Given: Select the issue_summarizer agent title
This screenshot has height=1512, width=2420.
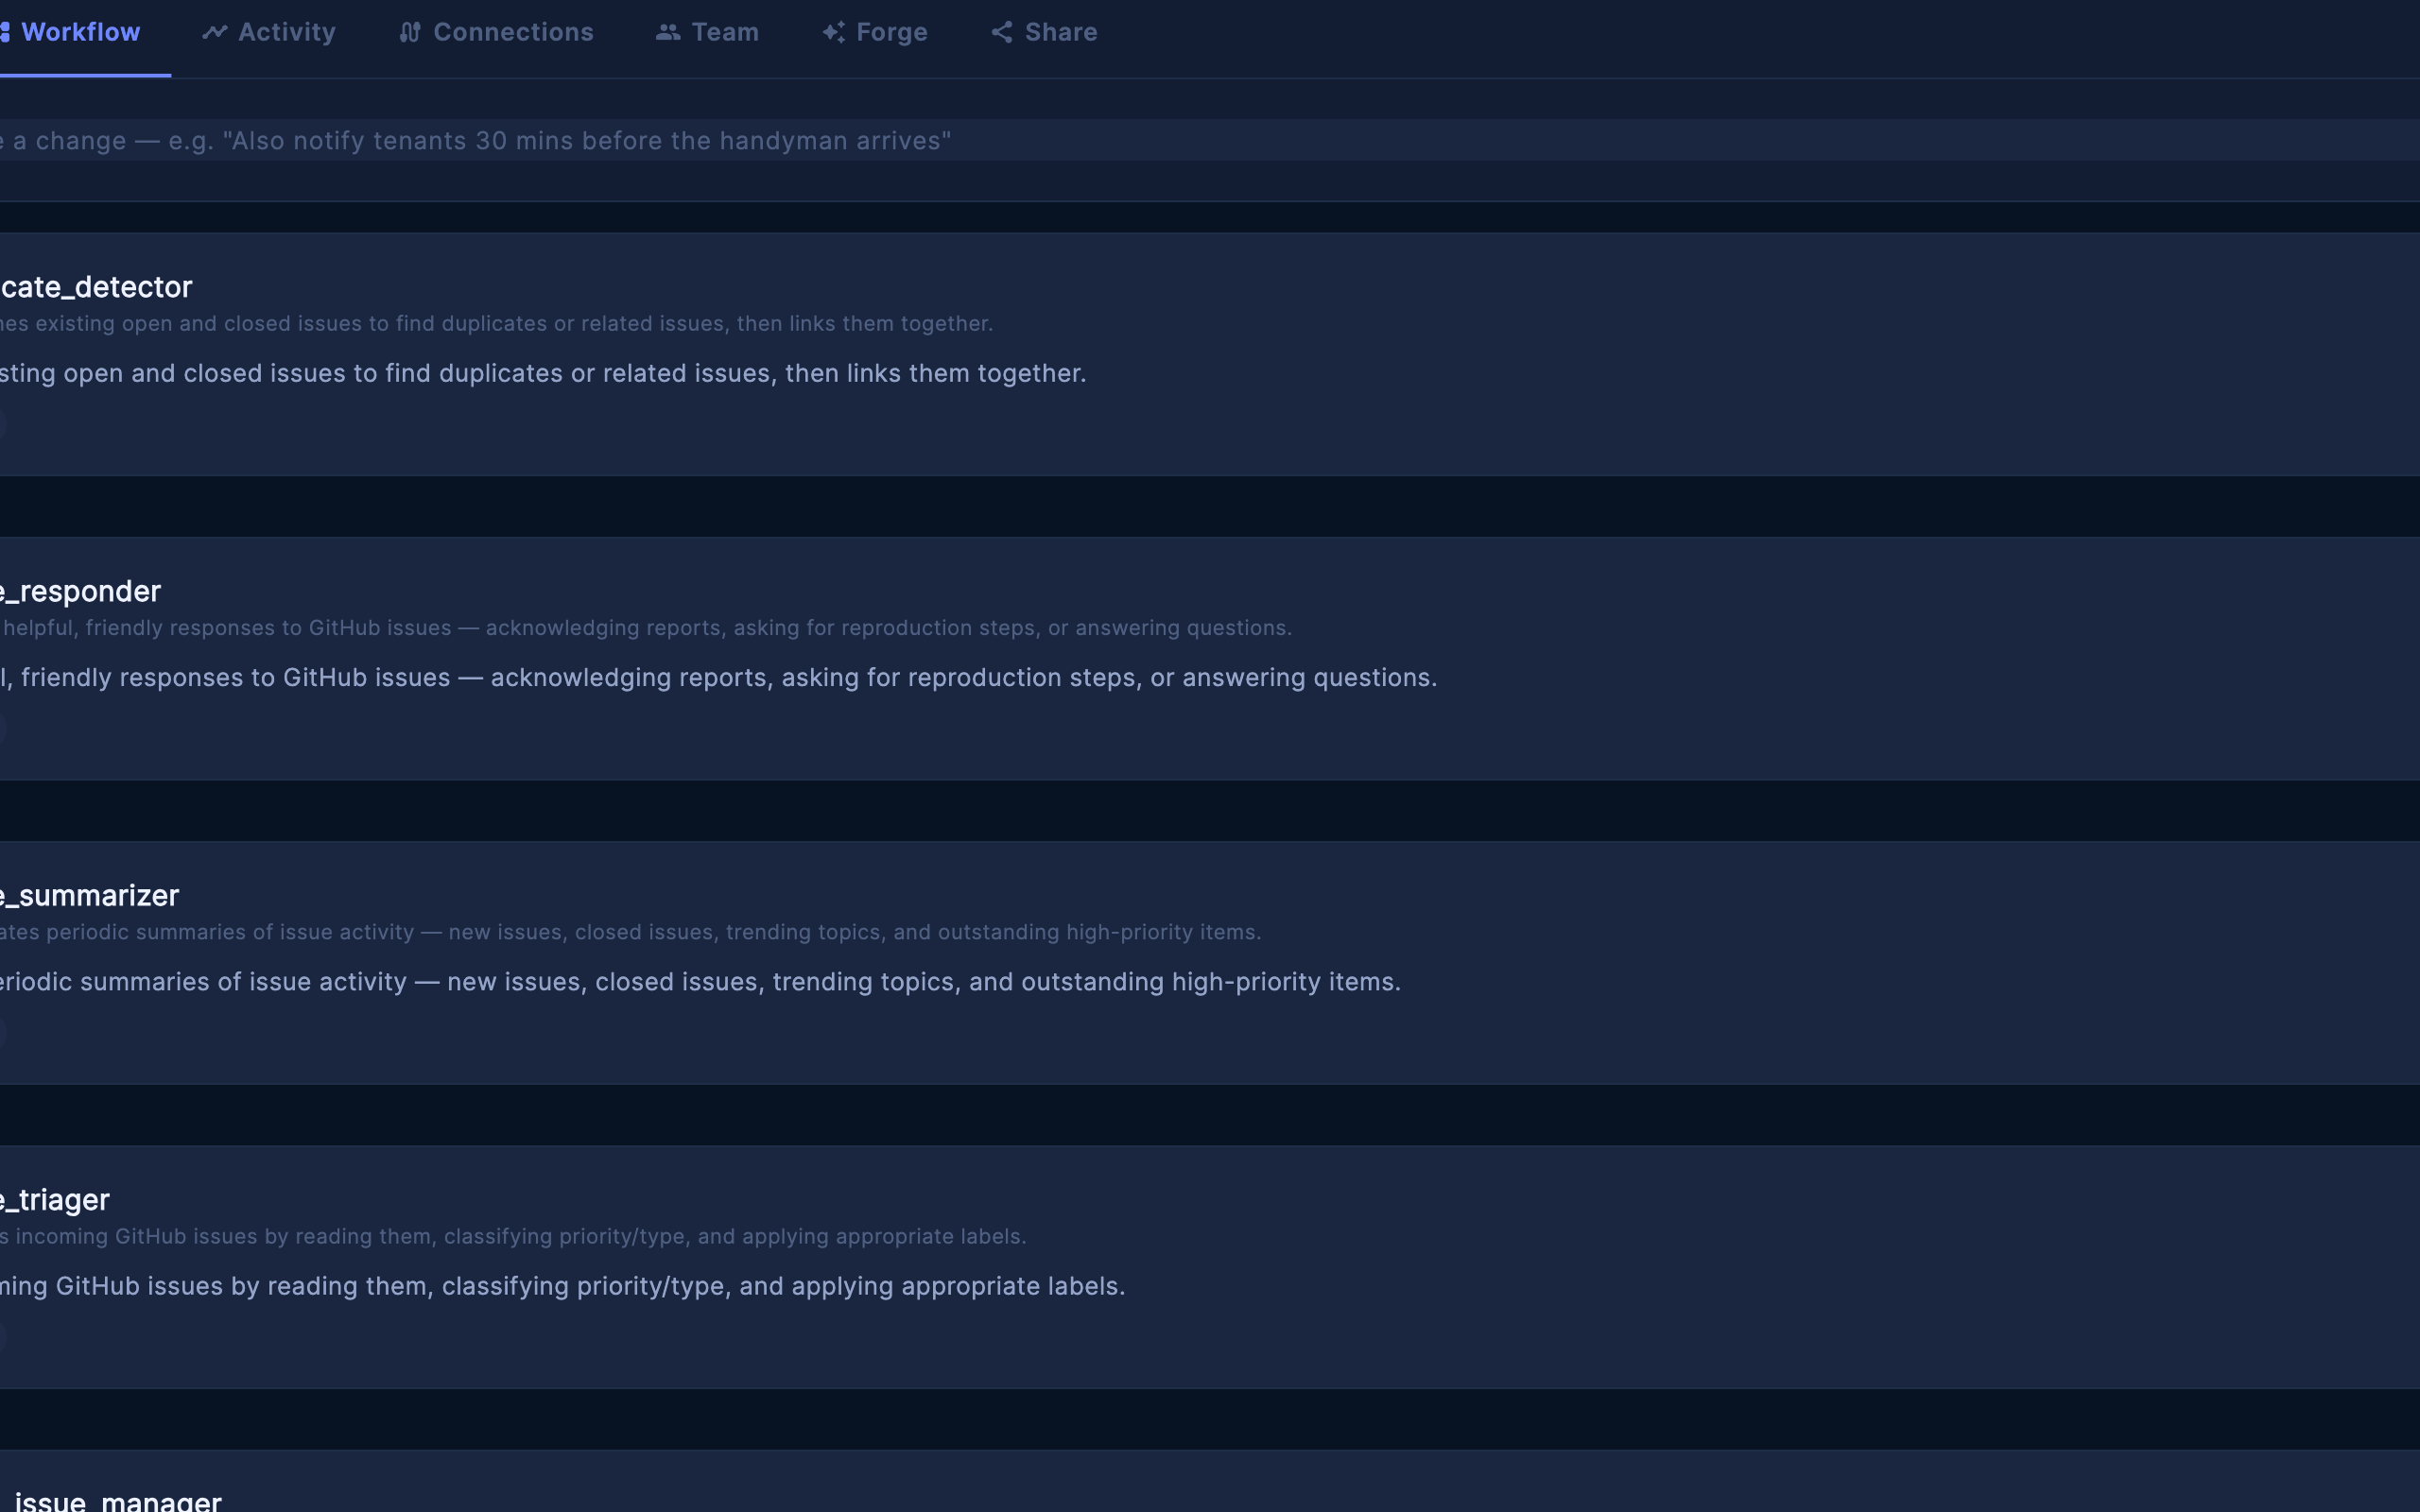Looking at the screenshot, I should [90, 895].
